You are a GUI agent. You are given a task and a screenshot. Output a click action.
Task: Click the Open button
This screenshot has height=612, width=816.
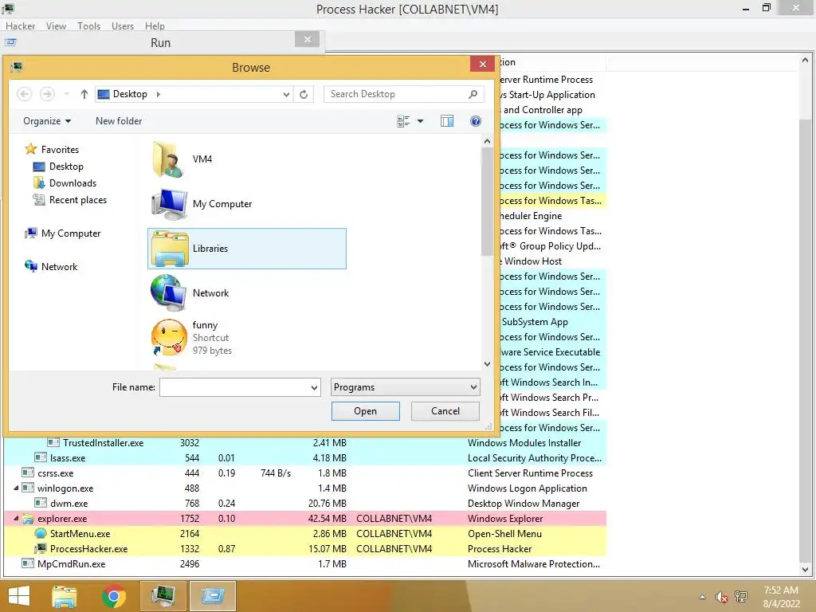coord(365,411)
